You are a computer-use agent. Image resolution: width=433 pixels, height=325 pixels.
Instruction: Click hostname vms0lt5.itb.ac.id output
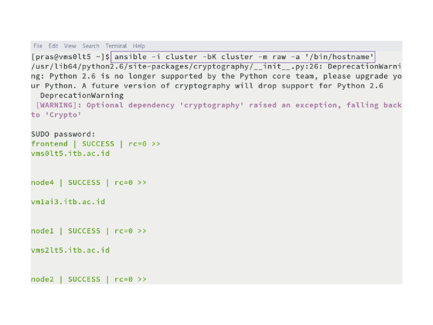pos(71,154)
